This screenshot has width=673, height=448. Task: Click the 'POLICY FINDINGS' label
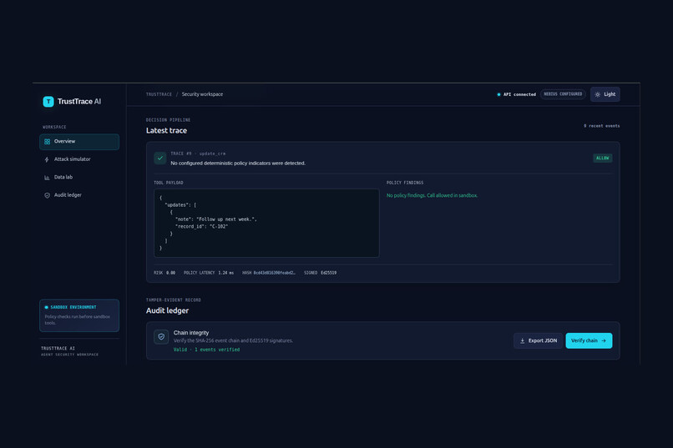pyautogui.click(x=405, y=183)
